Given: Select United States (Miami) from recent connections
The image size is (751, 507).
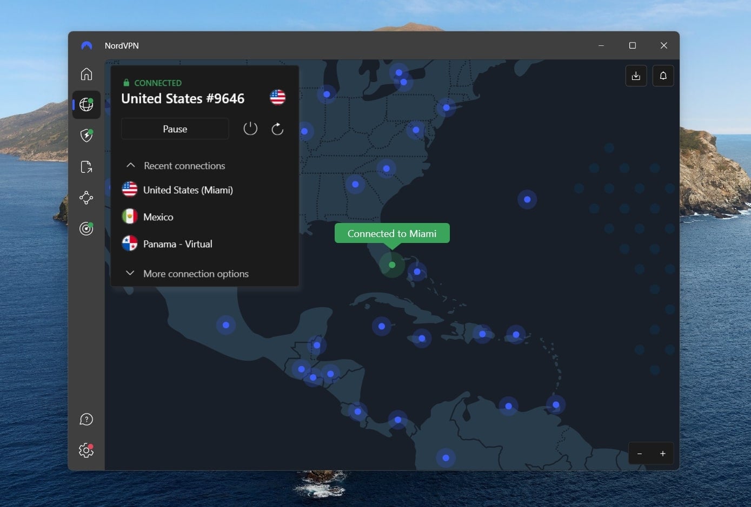Looking at the screenshot, I should [188, 190].
